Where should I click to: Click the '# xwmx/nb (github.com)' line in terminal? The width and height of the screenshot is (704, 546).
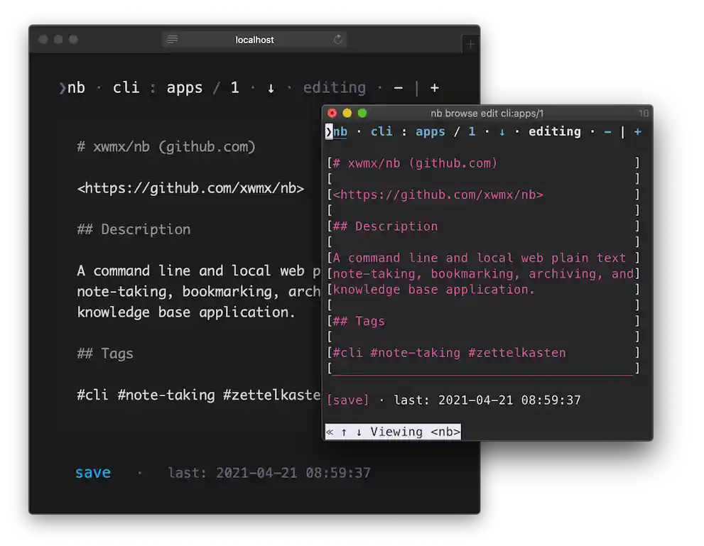[x=415, y=163]
